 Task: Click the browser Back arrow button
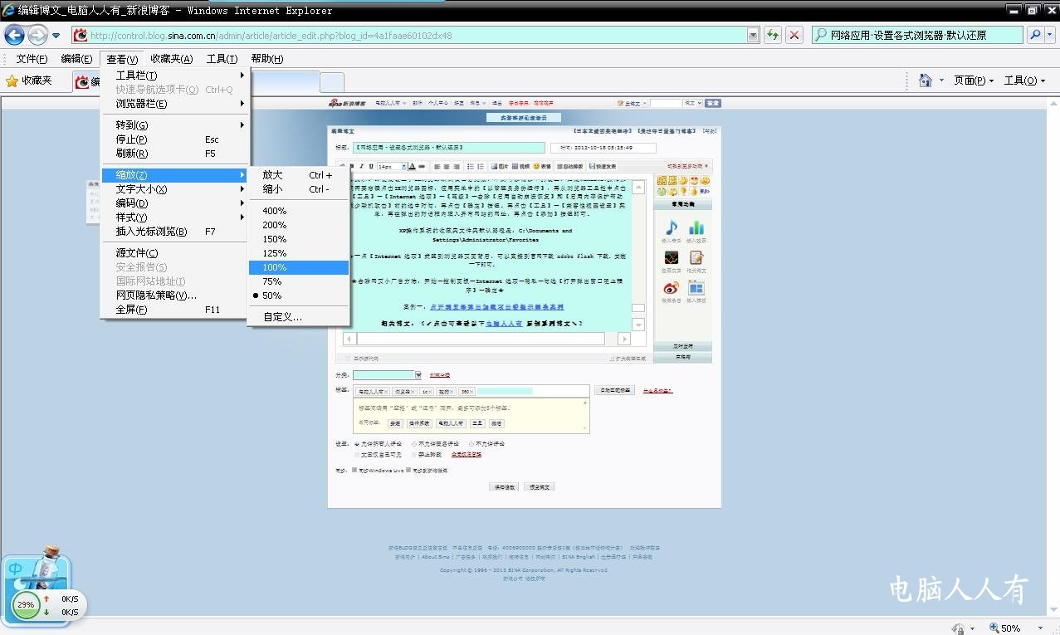coord(14,35)
